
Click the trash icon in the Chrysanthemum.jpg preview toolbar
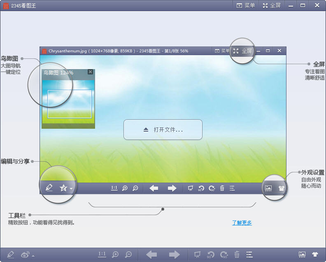pos(222,188)
